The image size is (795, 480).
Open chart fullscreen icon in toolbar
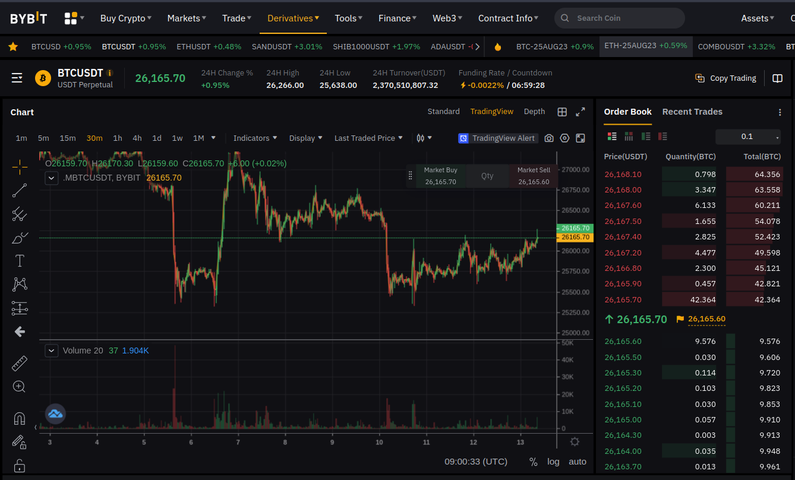tap(581, 138)
